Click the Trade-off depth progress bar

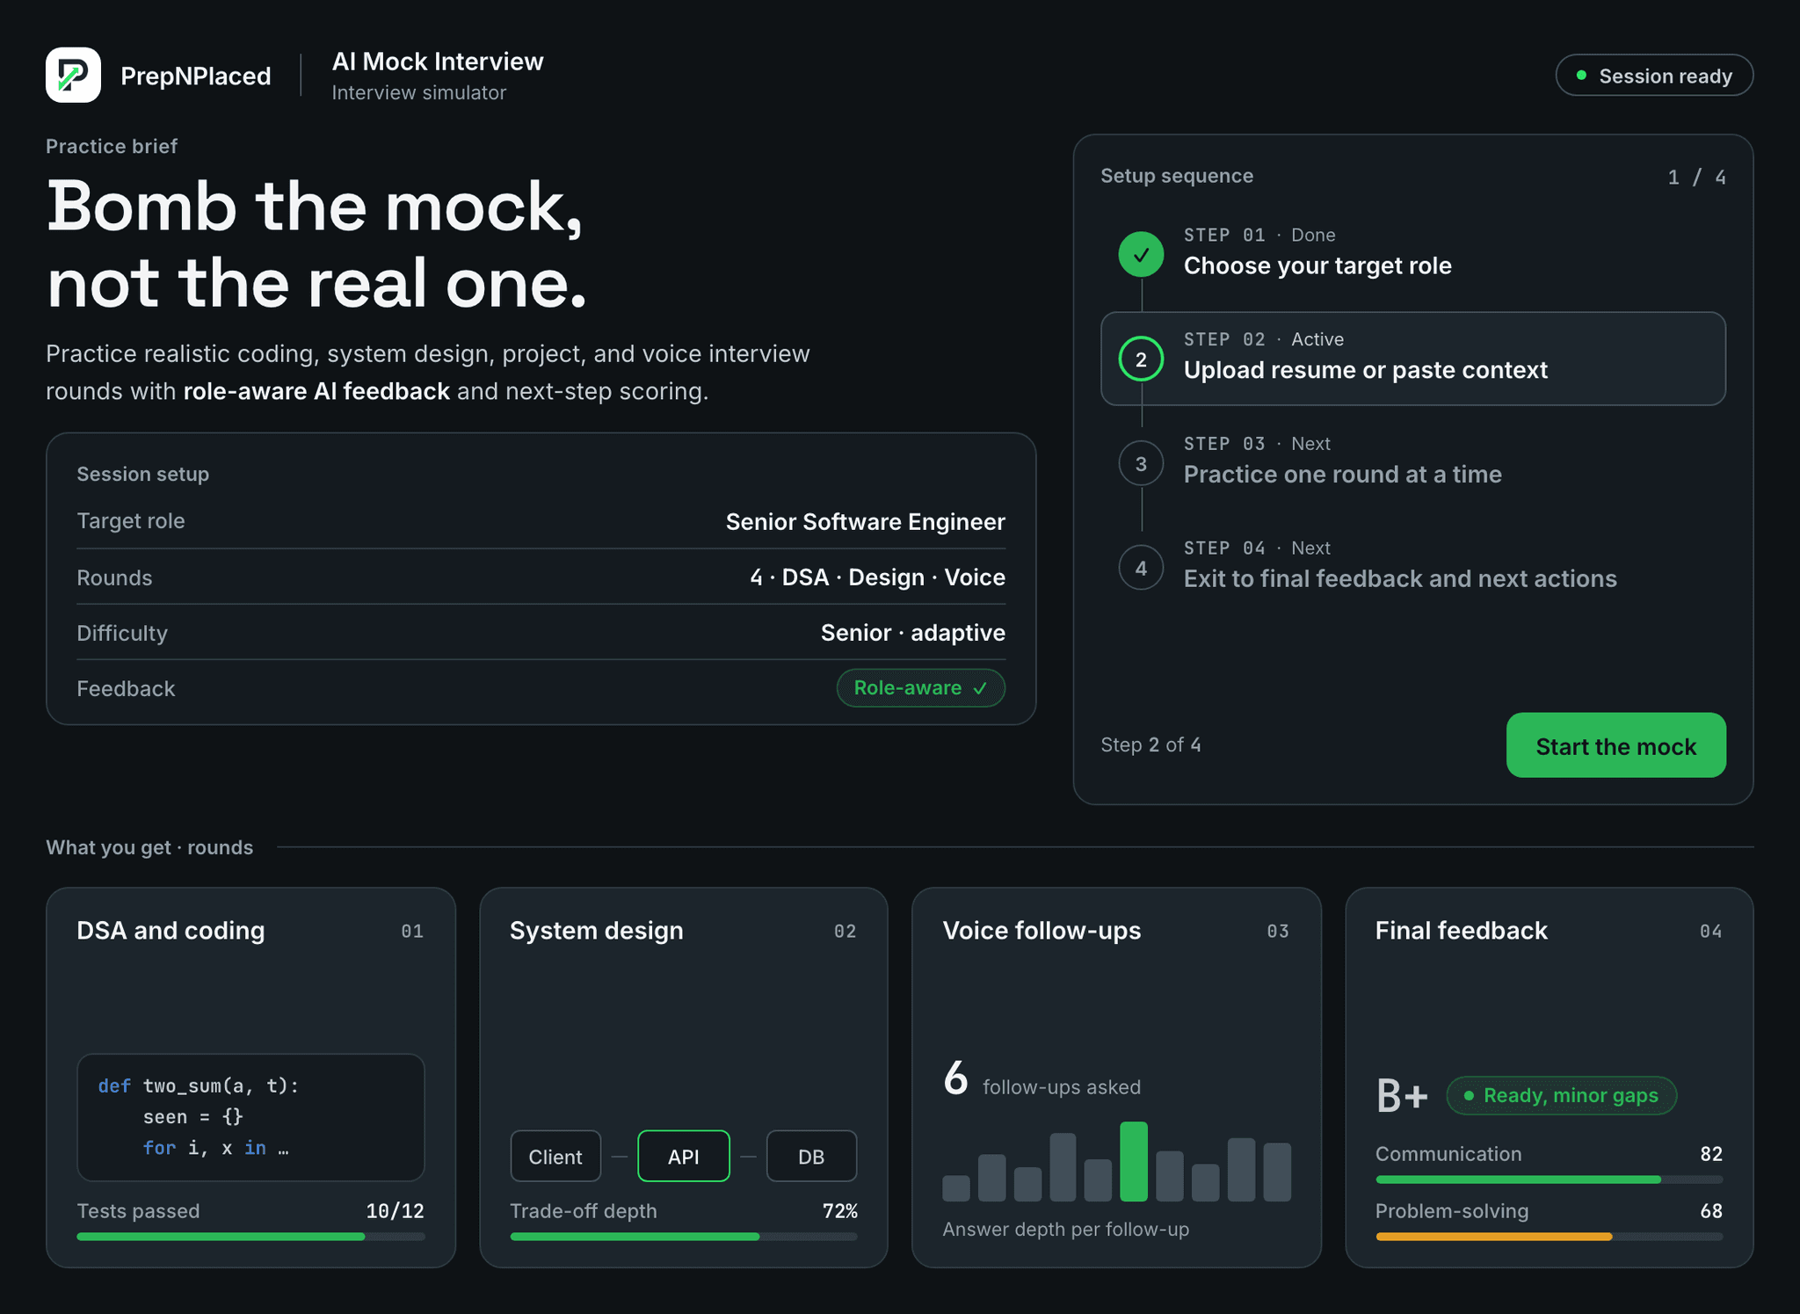point(684,1237)
